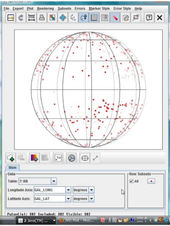Open the File menu

click(6, 9)
